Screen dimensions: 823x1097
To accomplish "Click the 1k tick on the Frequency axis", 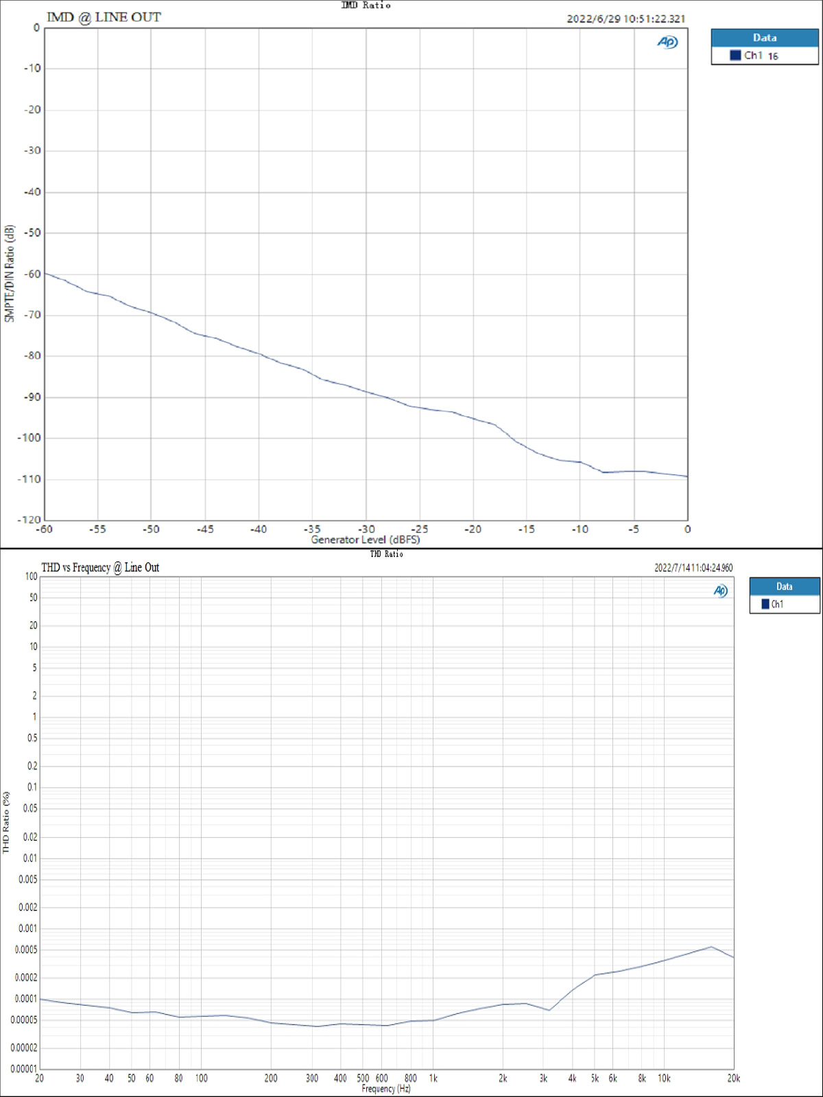I will coord(433,1078).
